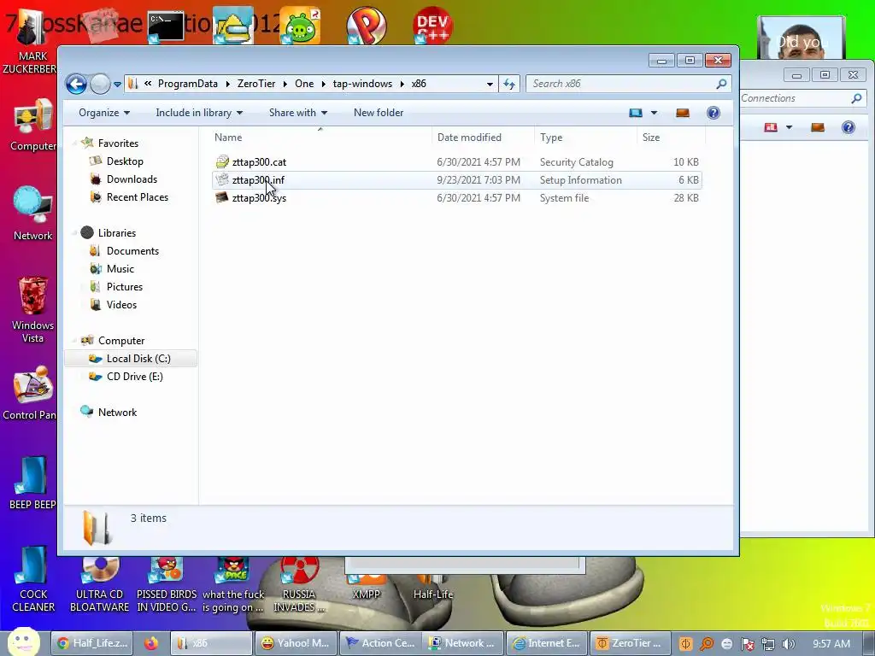
Task: Select Music library
Action: tap(120, 269)
